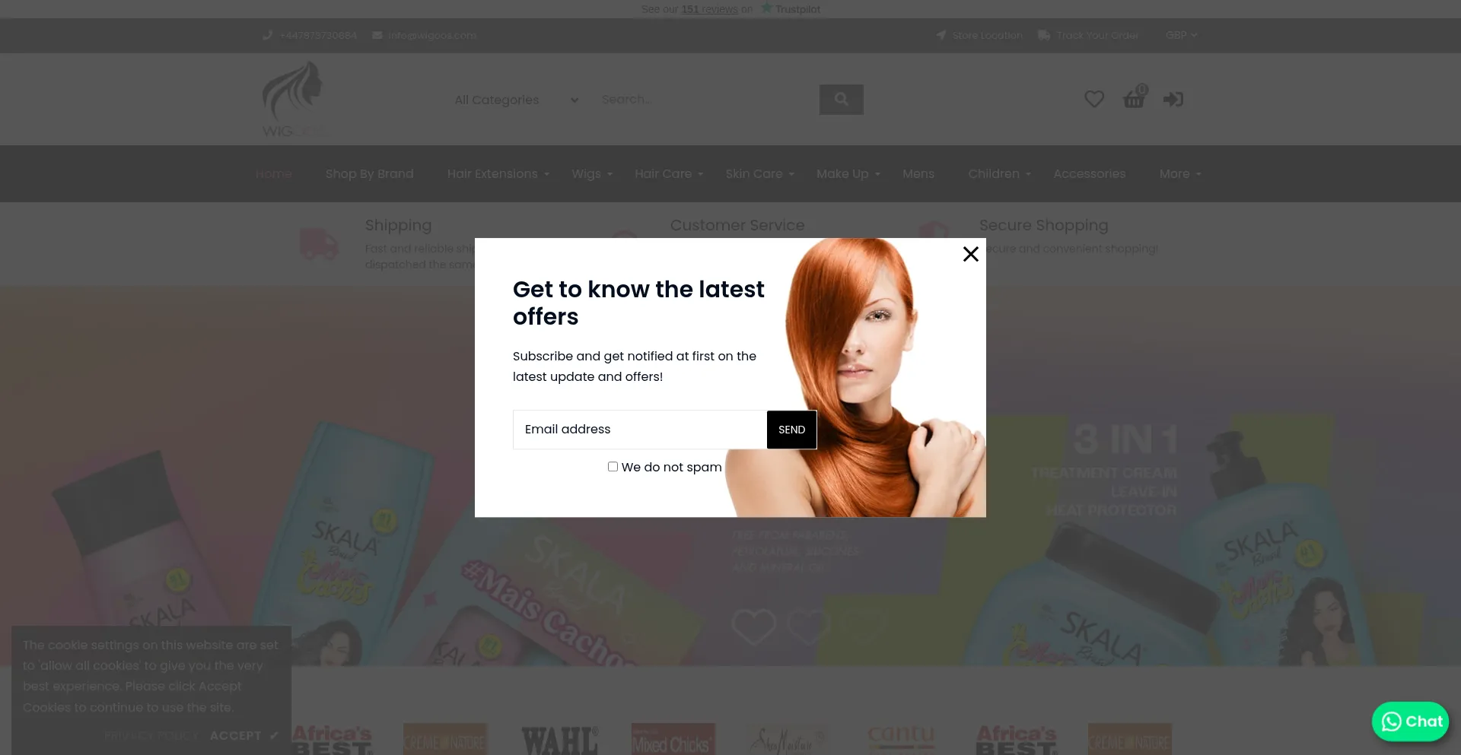This screenshot has width=1461, height=755.
Task: Open the wishlist heart icon in the header
Action: pyautogui.click(x=1094, y=99)
